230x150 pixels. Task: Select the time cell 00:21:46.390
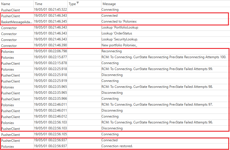tap(50, 45)
